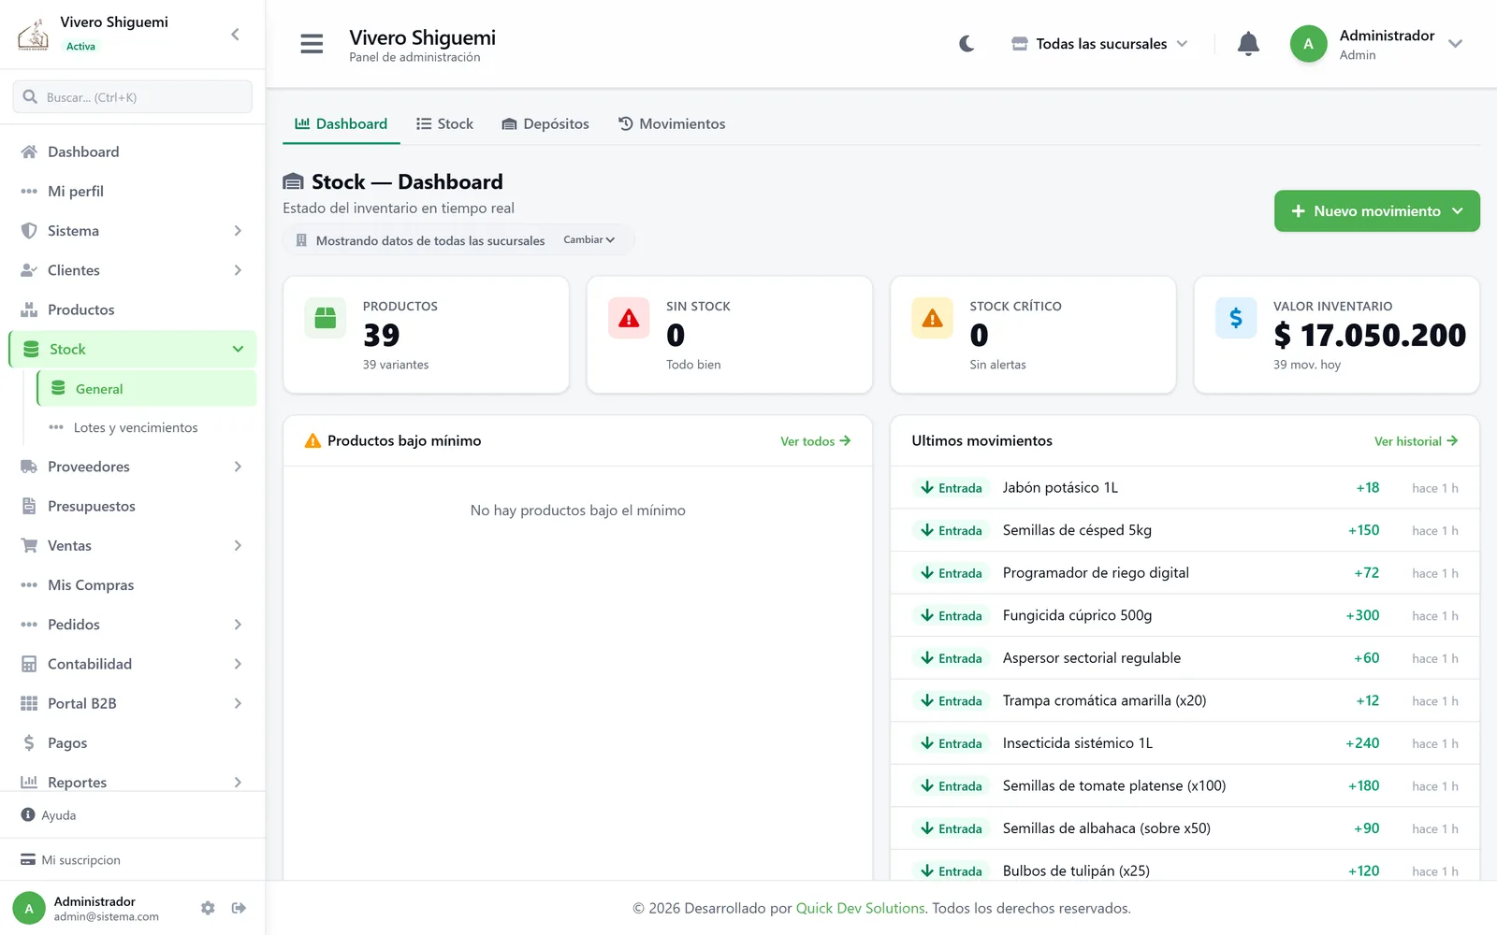Click the Vivero Shiguemi logo
The image size is (1497, 935).
[34, 35]
